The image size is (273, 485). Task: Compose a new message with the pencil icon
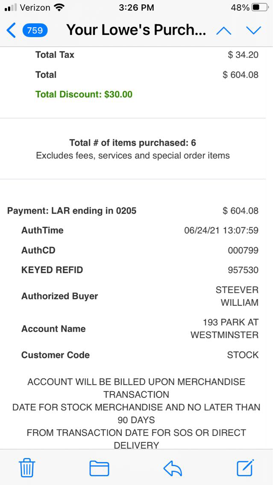click(246, 468)
